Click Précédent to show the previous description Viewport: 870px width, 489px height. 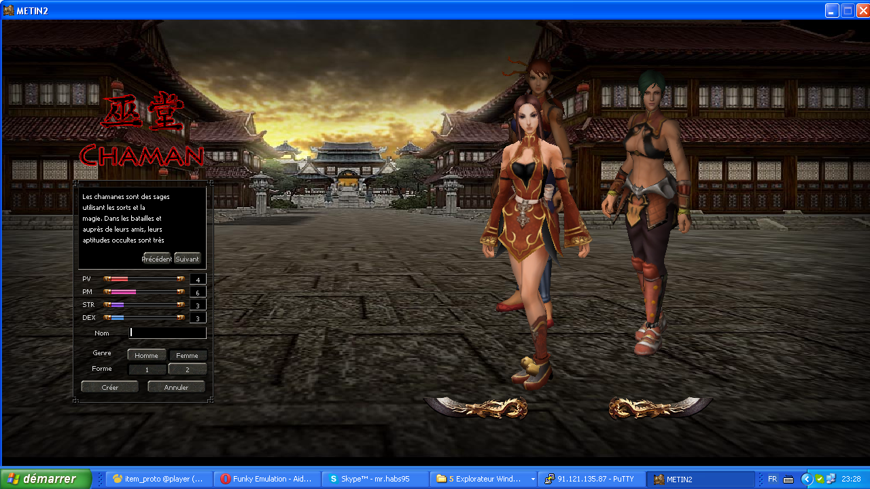157,259
